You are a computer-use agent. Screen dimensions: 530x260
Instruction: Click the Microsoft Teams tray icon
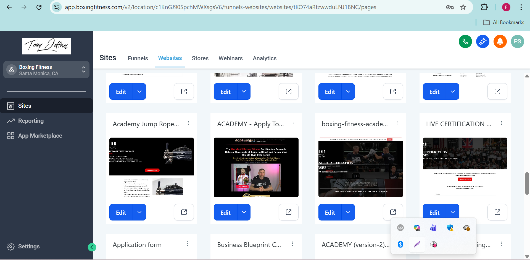pos(433,228)
